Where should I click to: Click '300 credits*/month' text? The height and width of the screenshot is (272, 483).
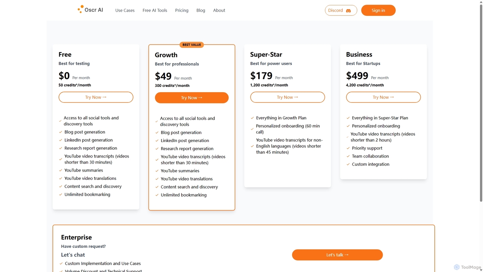click(x=172, y=85)
